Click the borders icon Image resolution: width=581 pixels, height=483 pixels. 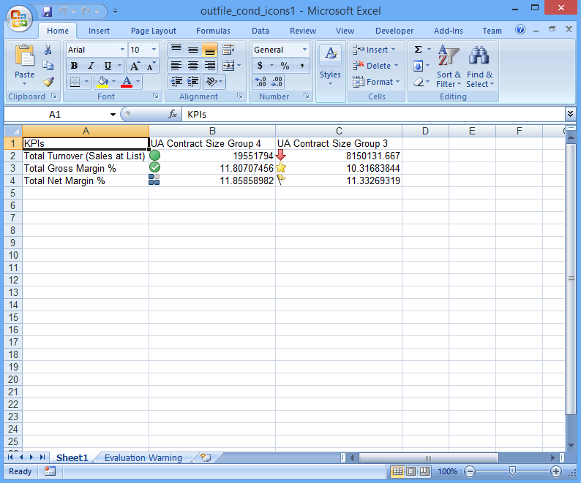coord(75,82)
